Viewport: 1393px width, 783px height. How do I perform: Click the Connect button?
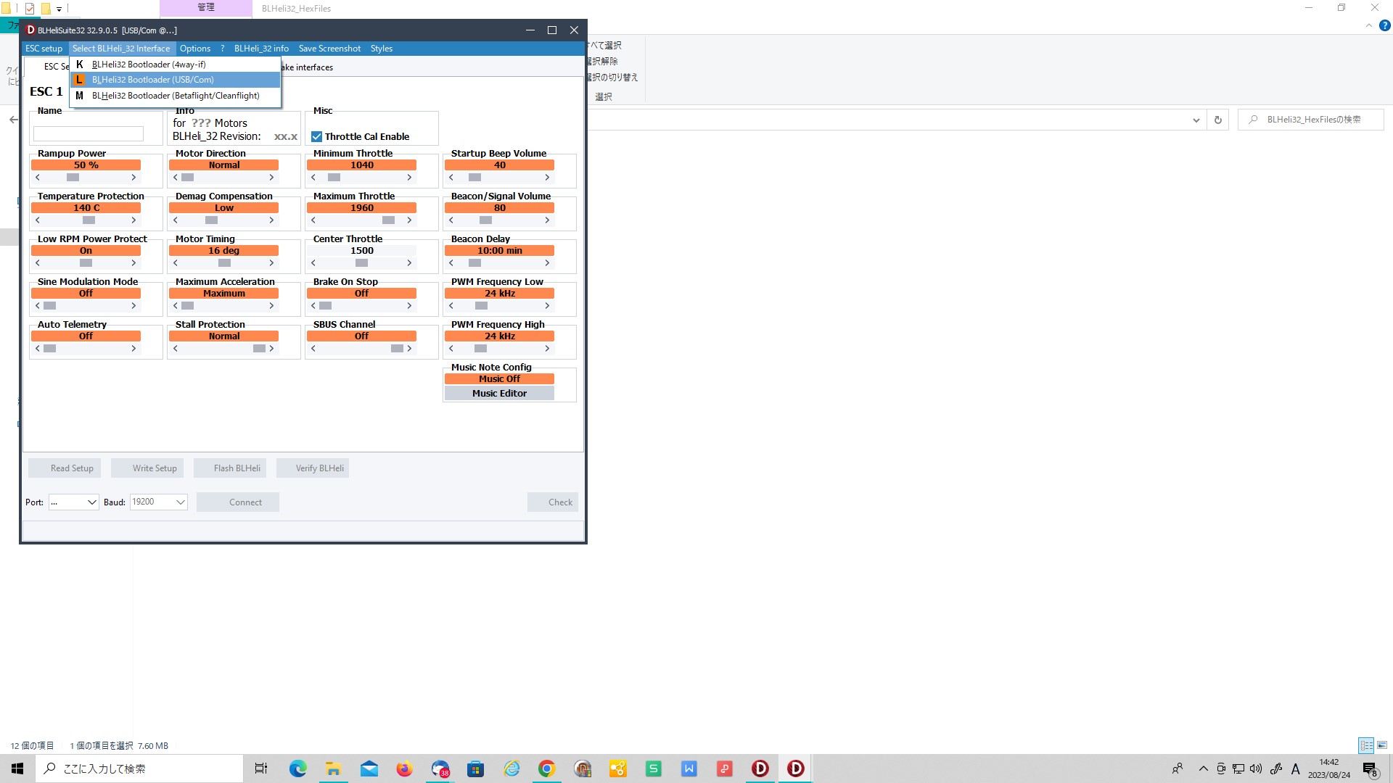pyautogui.click(x=238, y=502)
